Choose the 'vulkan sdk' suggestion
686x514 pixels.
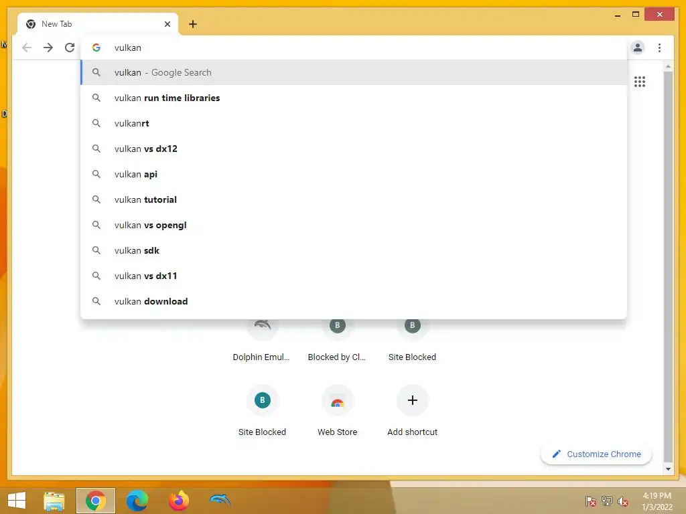pyautogui.click(x=354, y=250)
